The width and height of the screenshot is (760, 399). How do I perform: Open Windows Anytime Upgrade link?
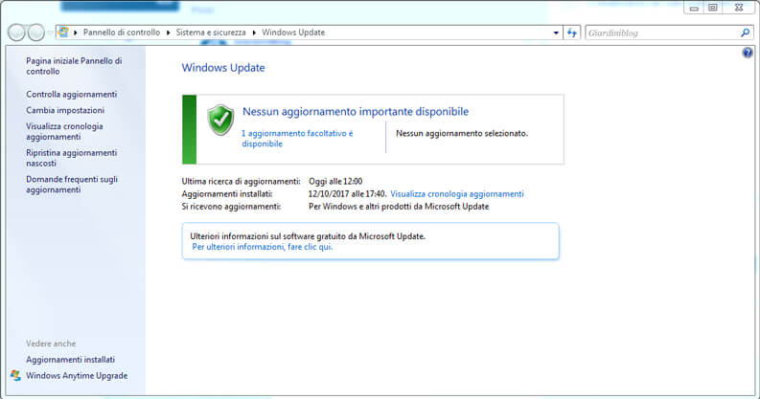point(77,376)
